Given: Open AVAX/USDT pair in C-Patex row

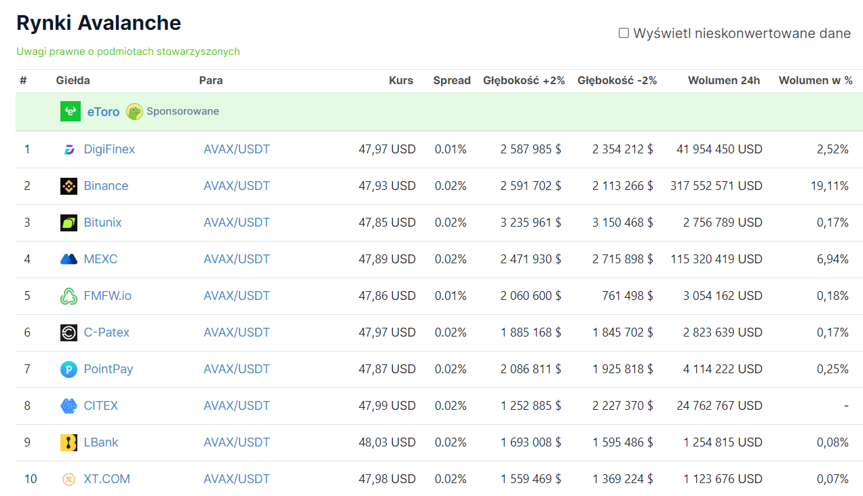Looking at the screenshot, I should point(237,332).
